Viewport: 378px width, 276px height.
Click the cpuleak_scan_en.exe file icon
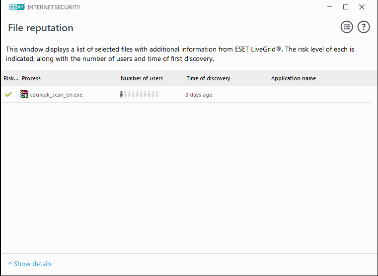click(24, 94)
